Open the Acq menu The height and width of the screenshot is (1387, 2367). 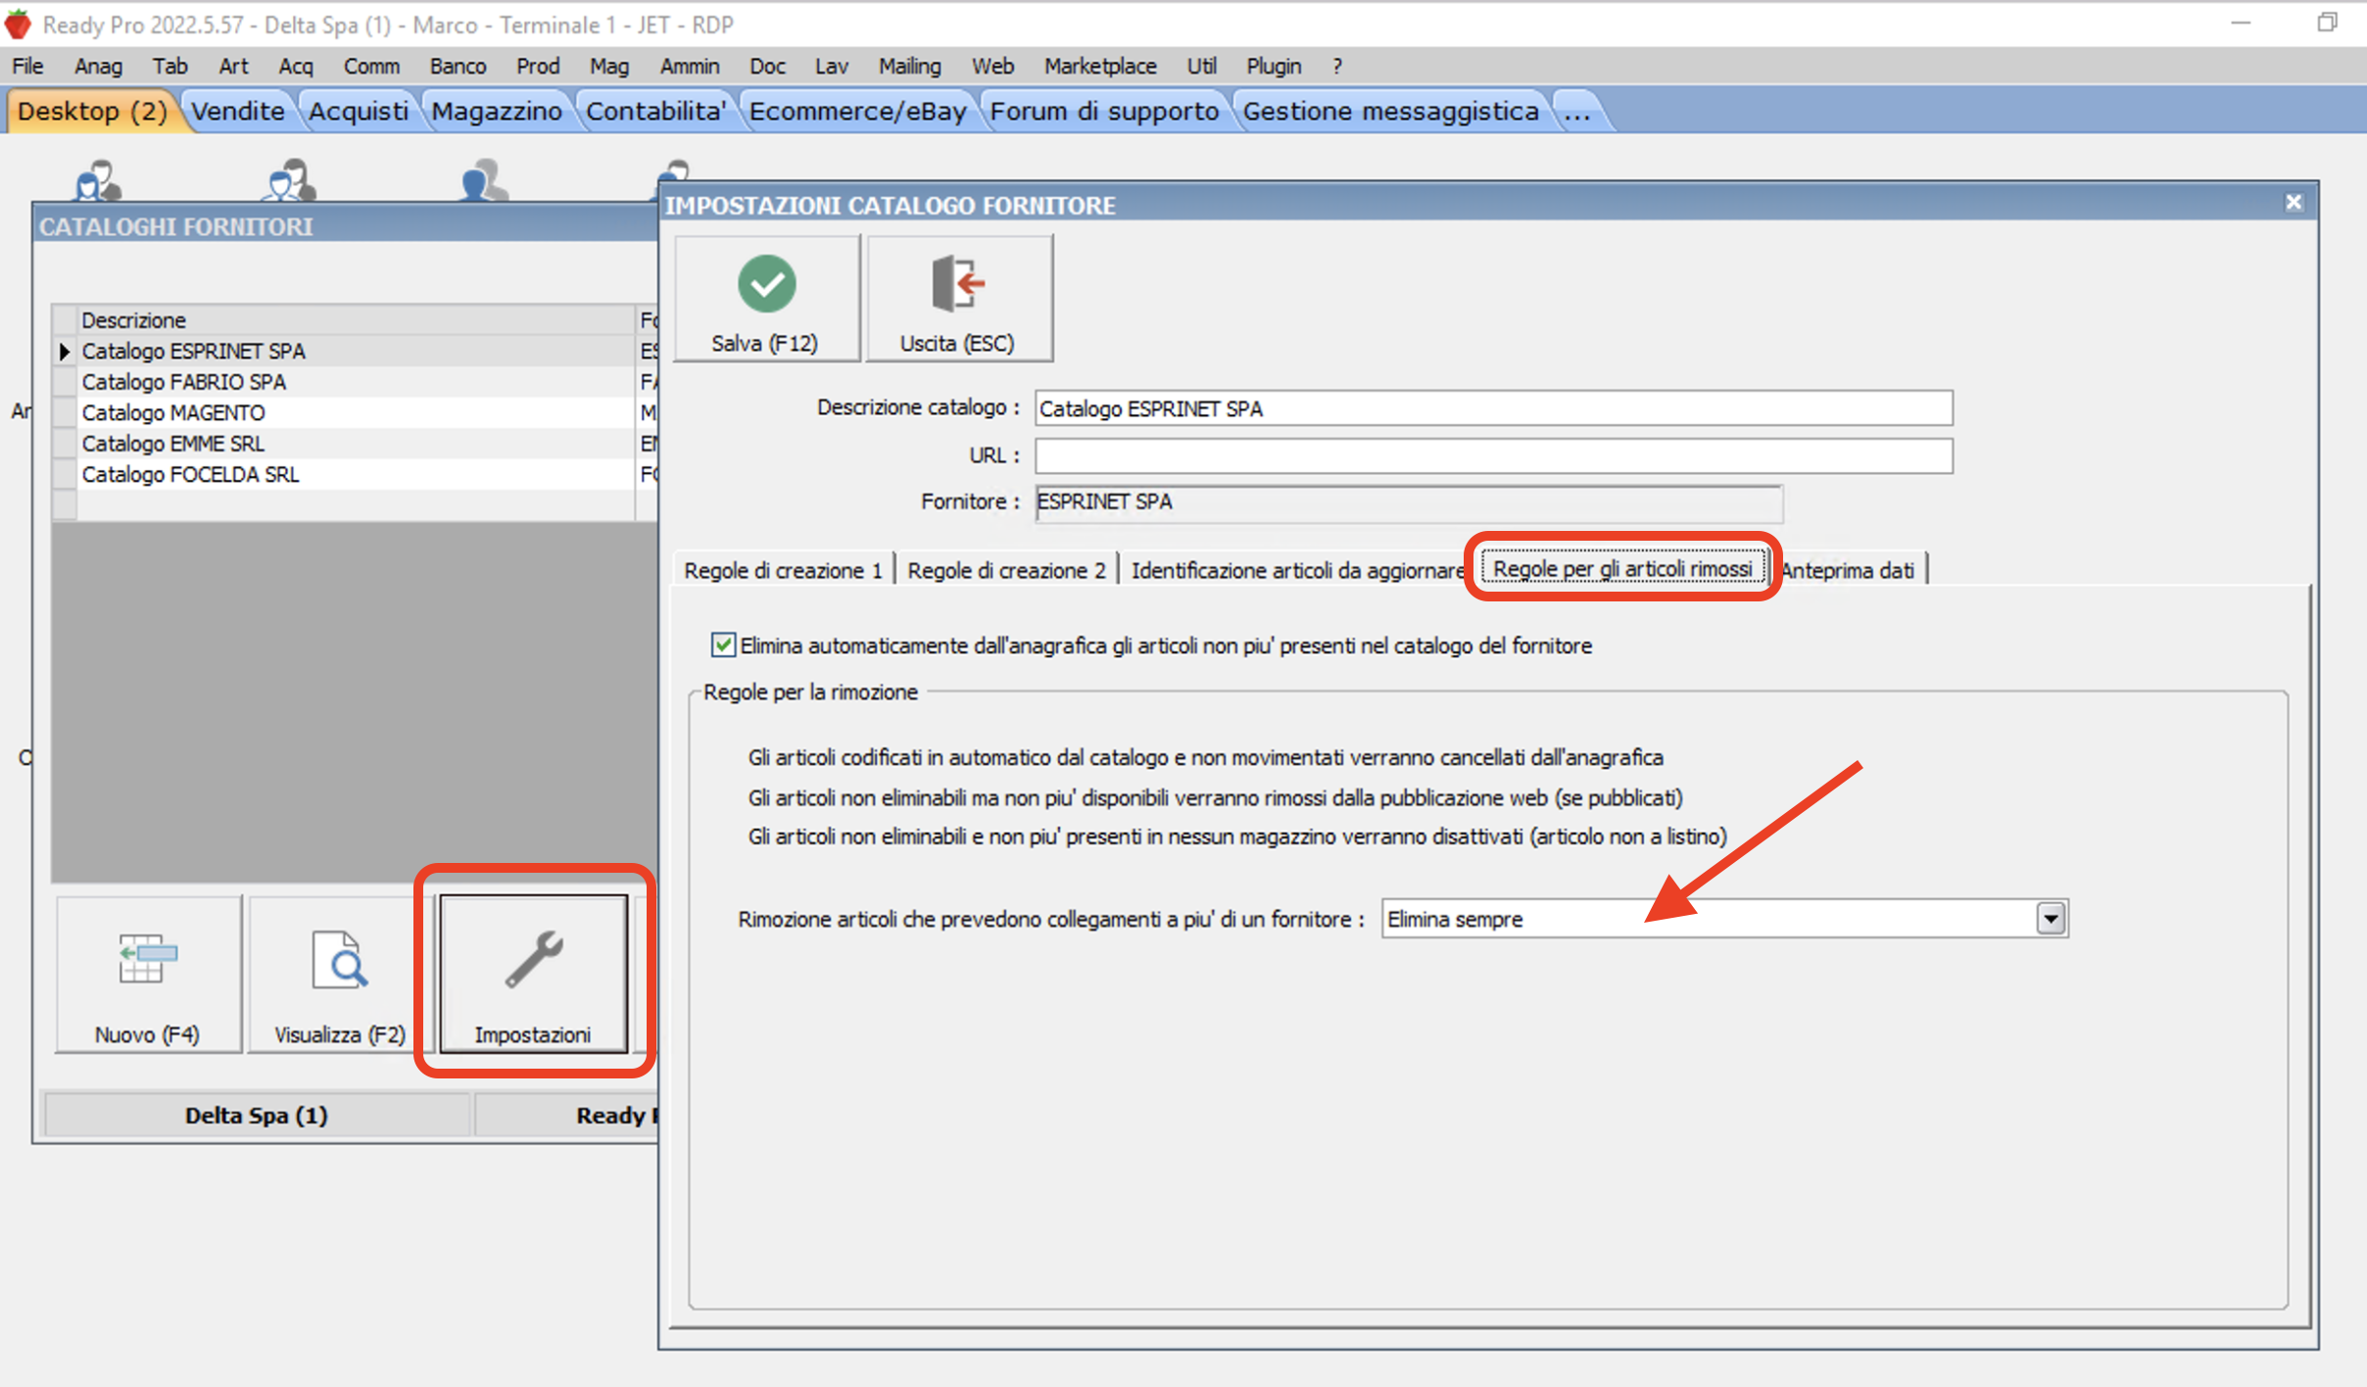tap(296, 66)
